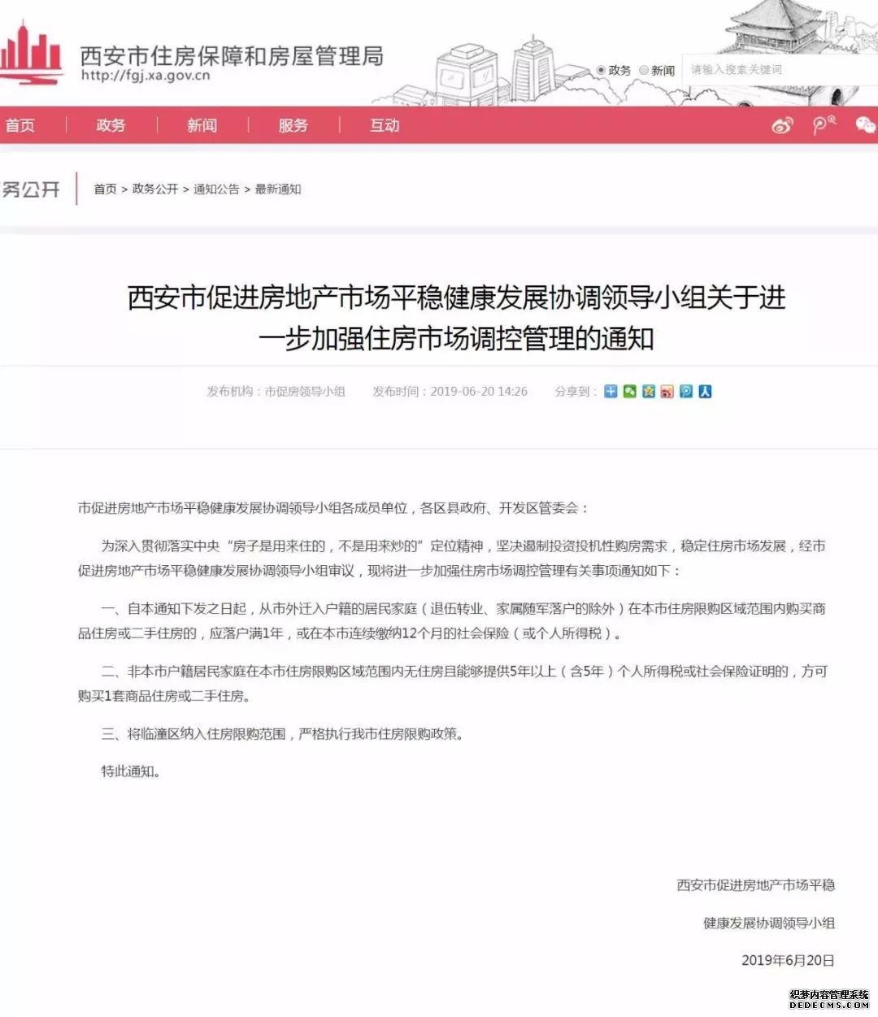
Task: Click the paragraph starting 二、非本市户籍居民家庭
Action: (x=452, y=684)
